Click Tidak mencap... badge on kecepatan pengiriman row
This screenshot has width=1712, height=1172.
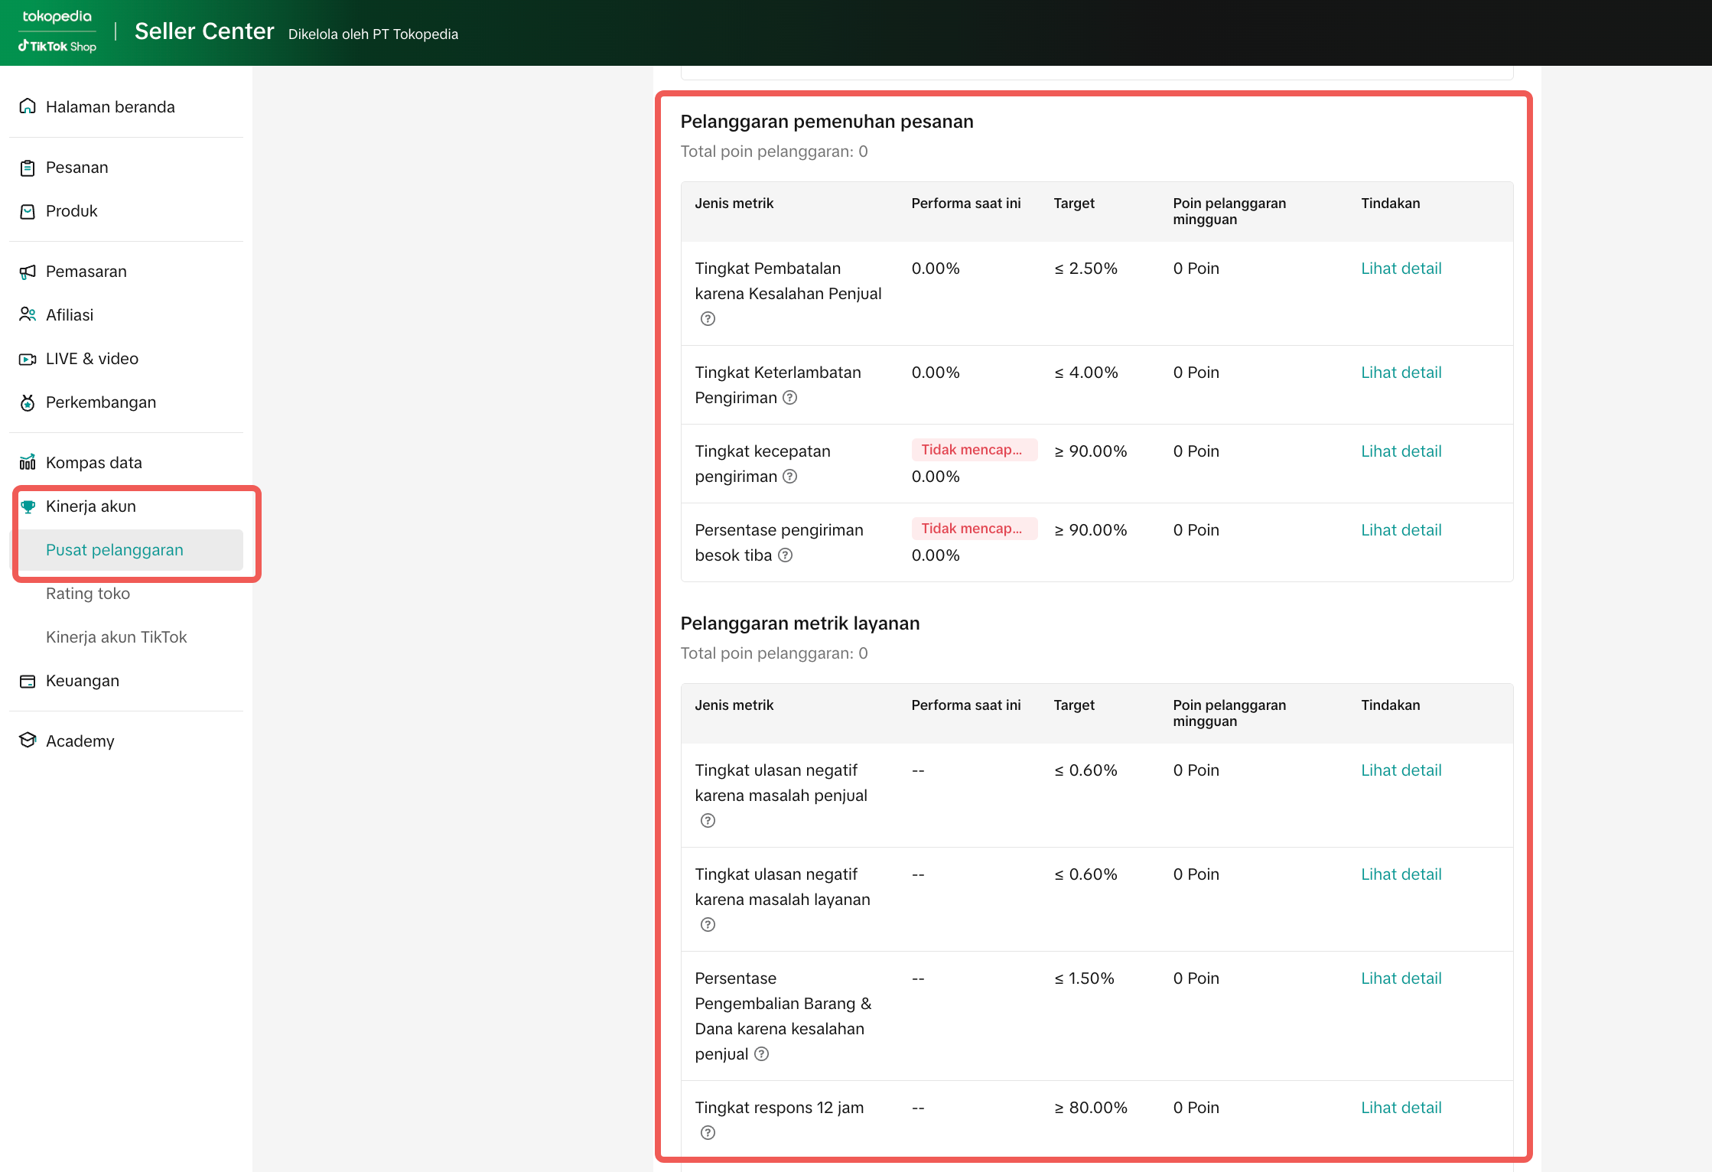973,450
